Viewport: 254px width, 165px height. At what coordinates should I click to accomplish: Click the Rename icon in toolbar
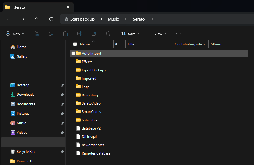pos(79,34)
